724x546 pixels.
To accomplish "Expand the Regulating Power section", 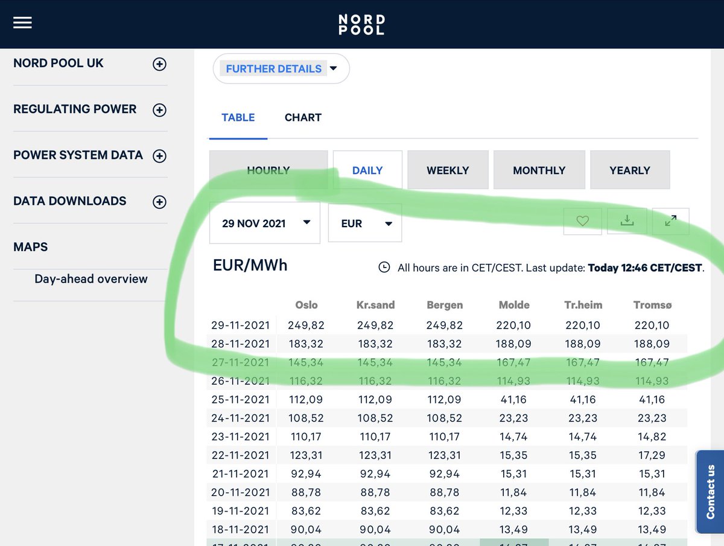I will coord(159,110).
